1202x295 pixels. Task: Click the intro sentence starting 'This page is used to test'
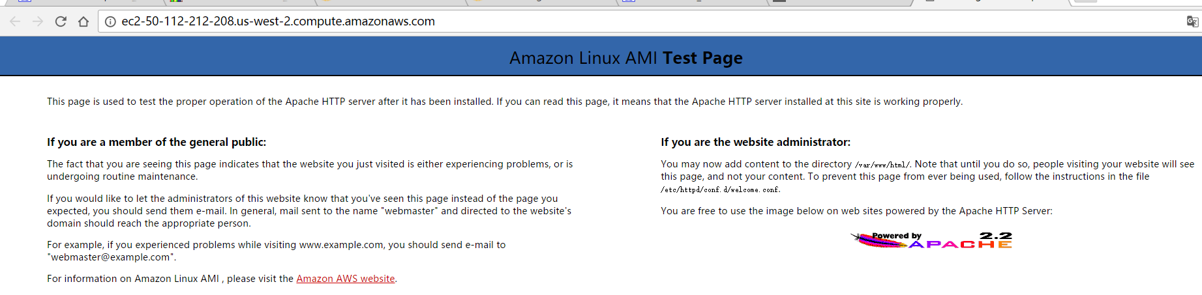[505, 102]
